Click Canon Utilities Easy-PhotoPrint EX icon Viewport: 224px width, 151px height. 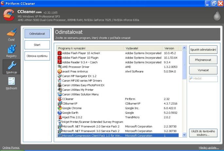coord(60,85)
